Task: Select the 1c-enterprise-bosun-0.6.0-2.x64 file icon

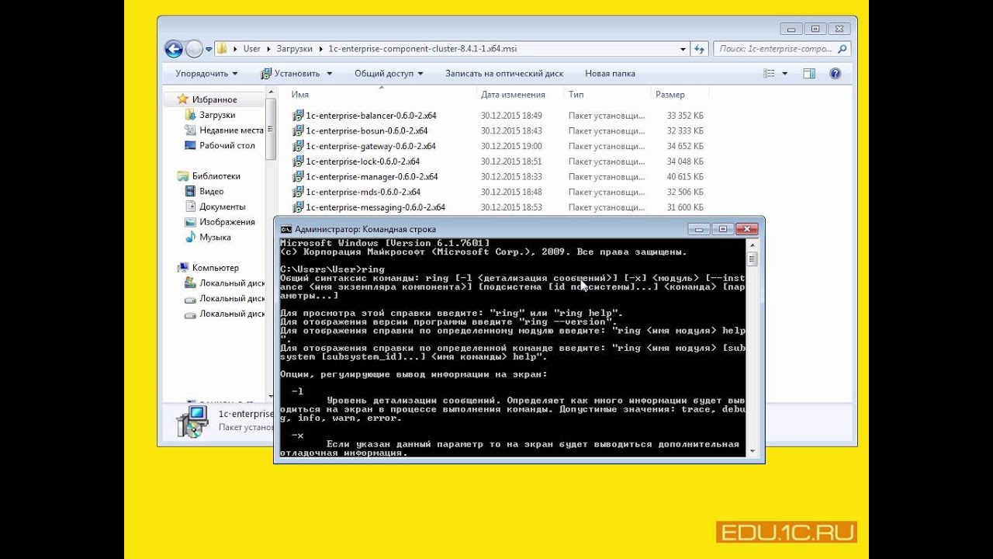Action: [298, 130]
